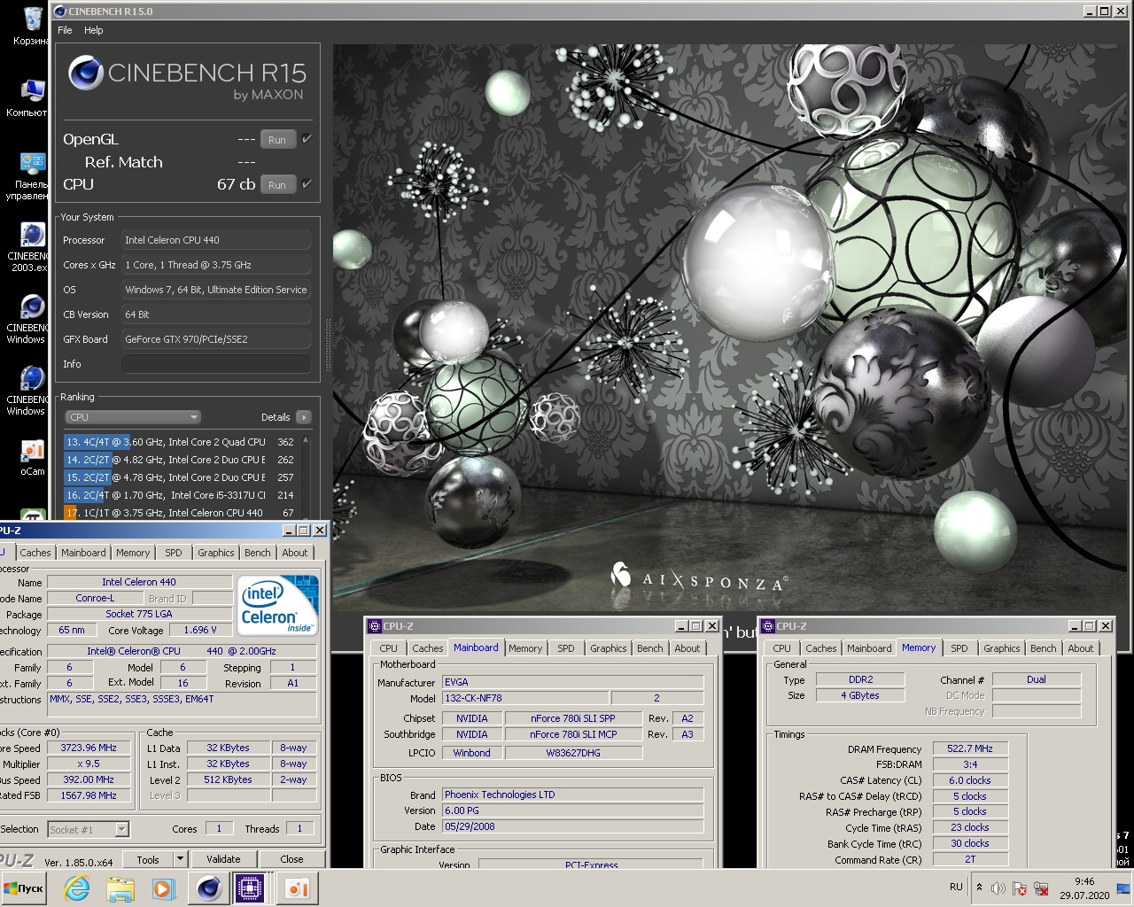Select About tab in CPU-Z Memory window
This screenshot has height=907, width=1134.
coord(1081,648)
